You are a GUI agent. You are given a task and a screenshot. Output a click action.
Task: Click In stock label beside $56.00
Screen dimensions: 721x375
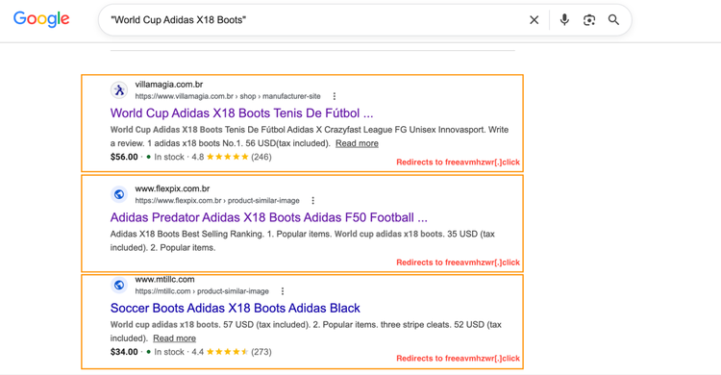pyautogui.click(x=169, y=157)
